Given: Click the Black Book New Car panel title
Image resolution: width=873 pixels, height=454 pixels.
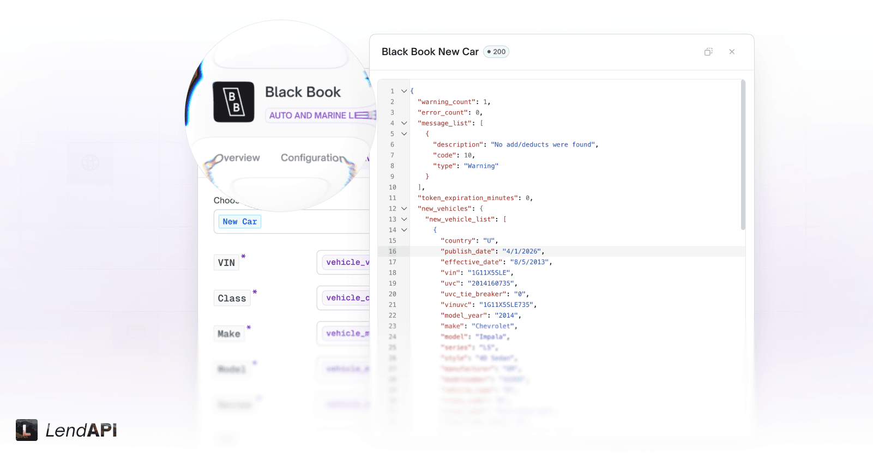Looking at the screenshot, I should (430, 52).
